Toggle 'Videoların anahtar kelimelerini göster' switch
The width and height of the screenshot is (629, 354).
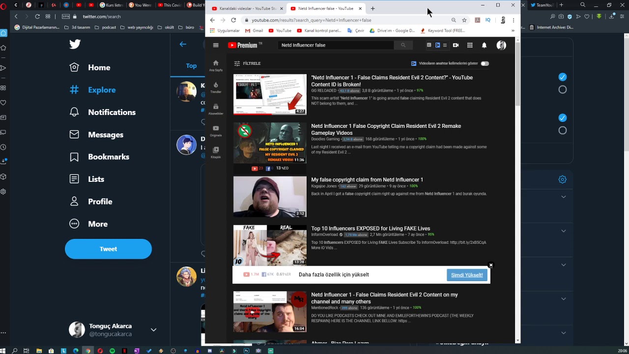tap(485, 63)
